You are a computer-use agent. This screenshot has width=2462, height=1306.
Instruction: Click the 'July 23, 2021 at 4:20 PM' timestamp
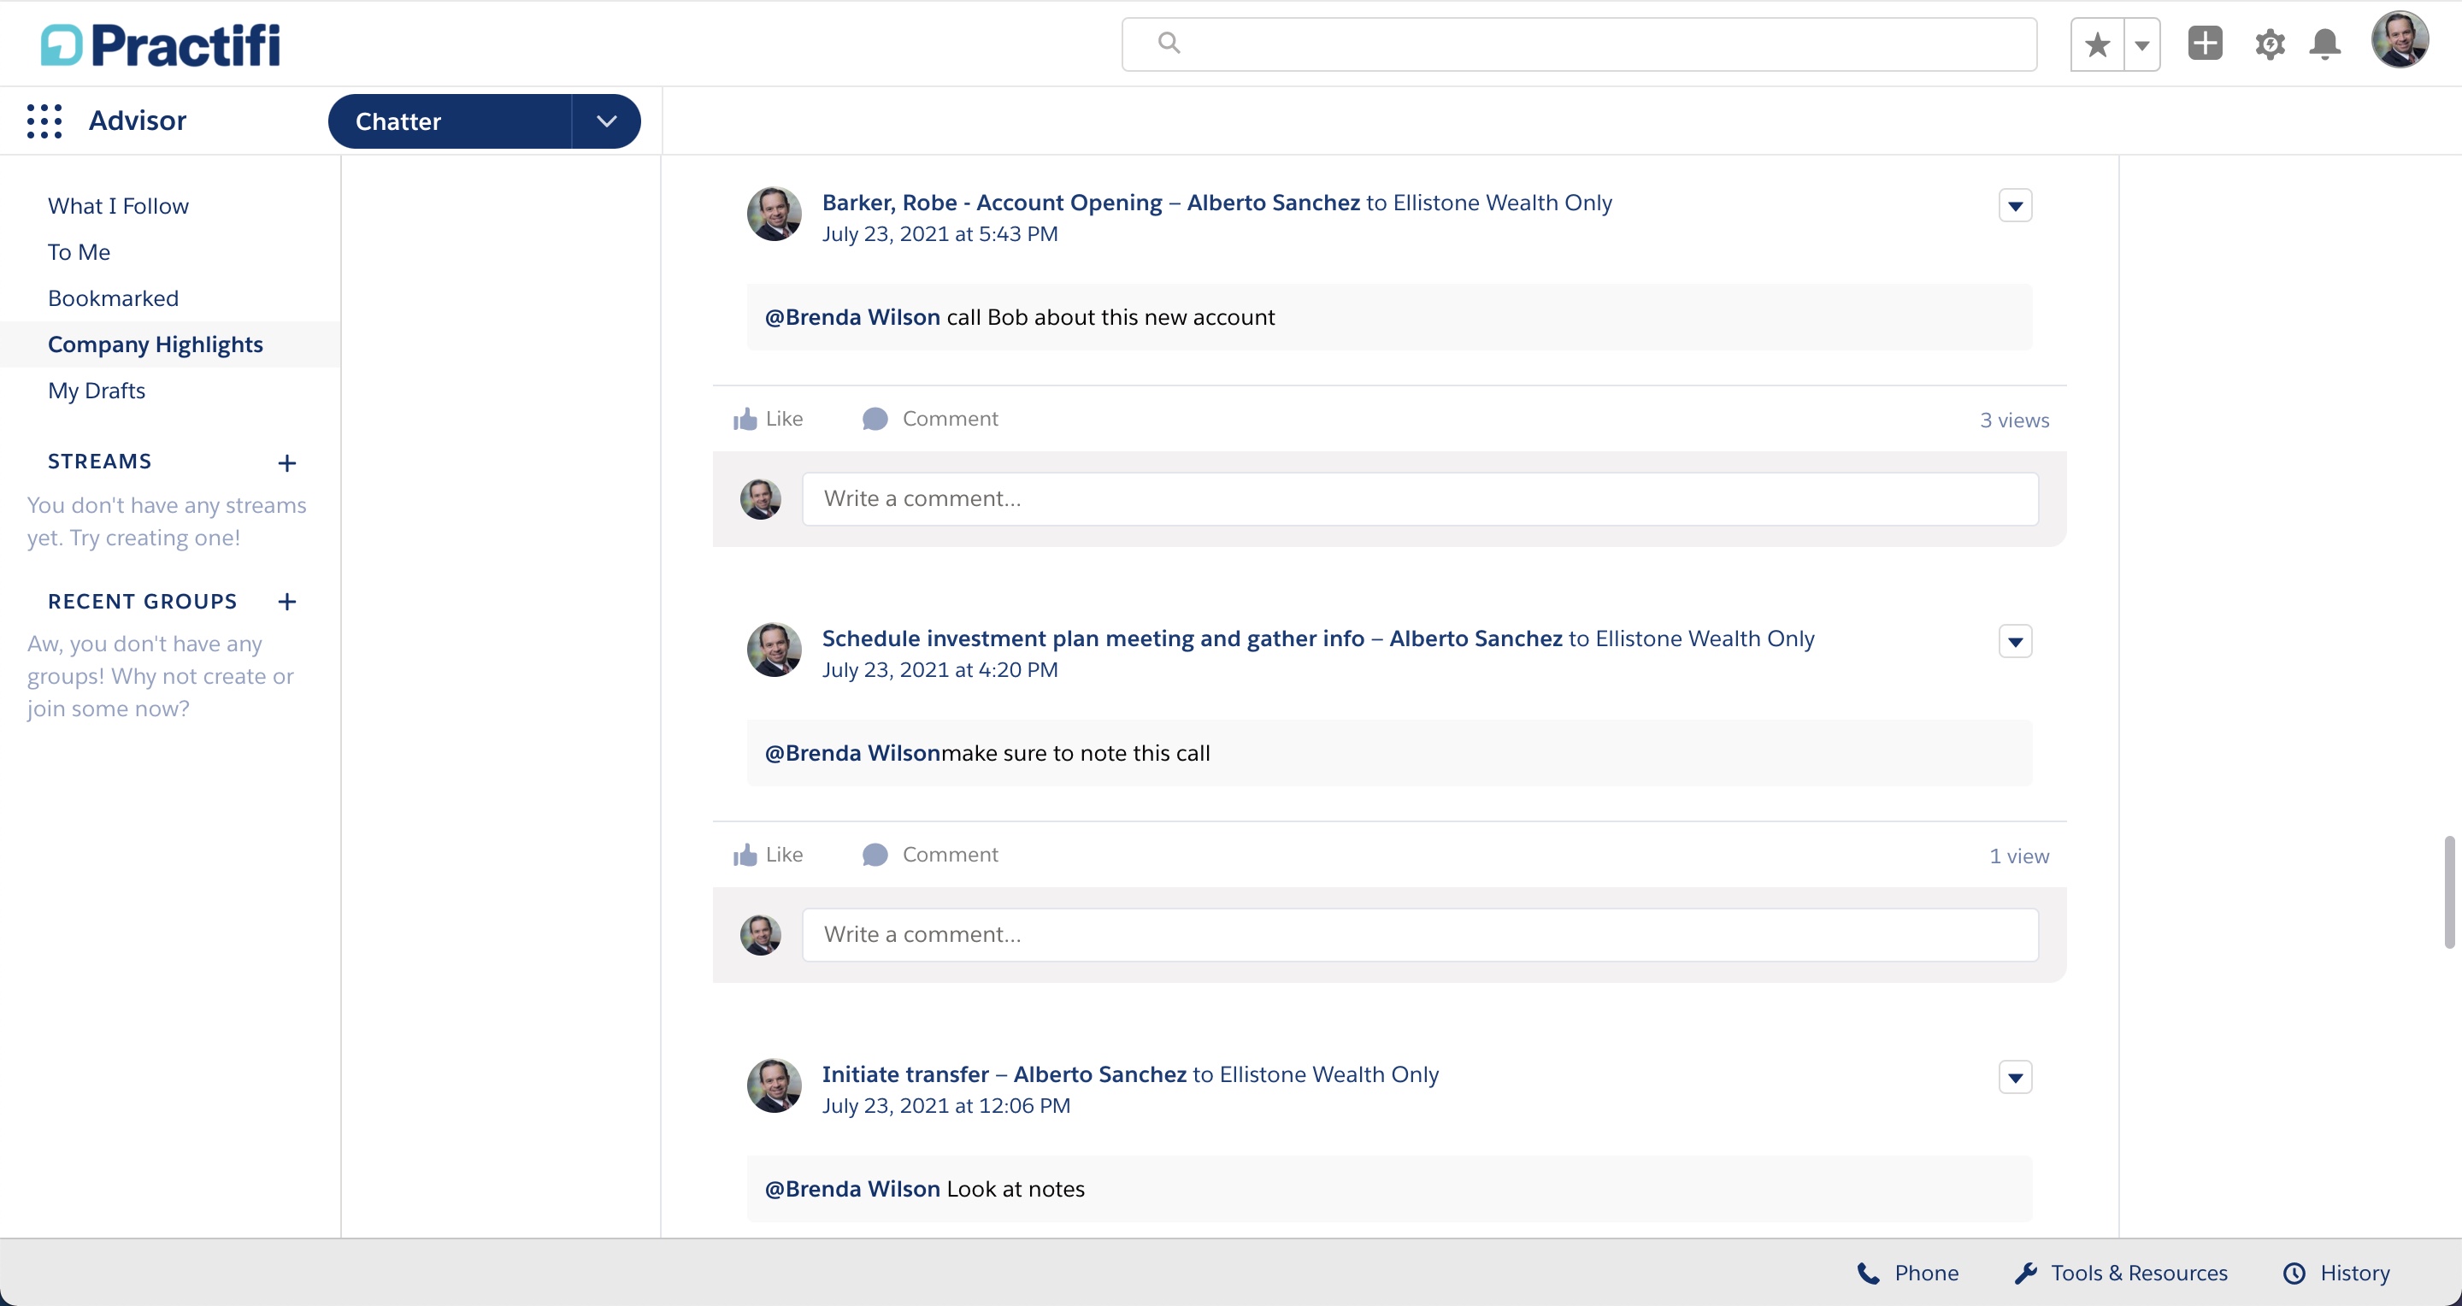939,670
